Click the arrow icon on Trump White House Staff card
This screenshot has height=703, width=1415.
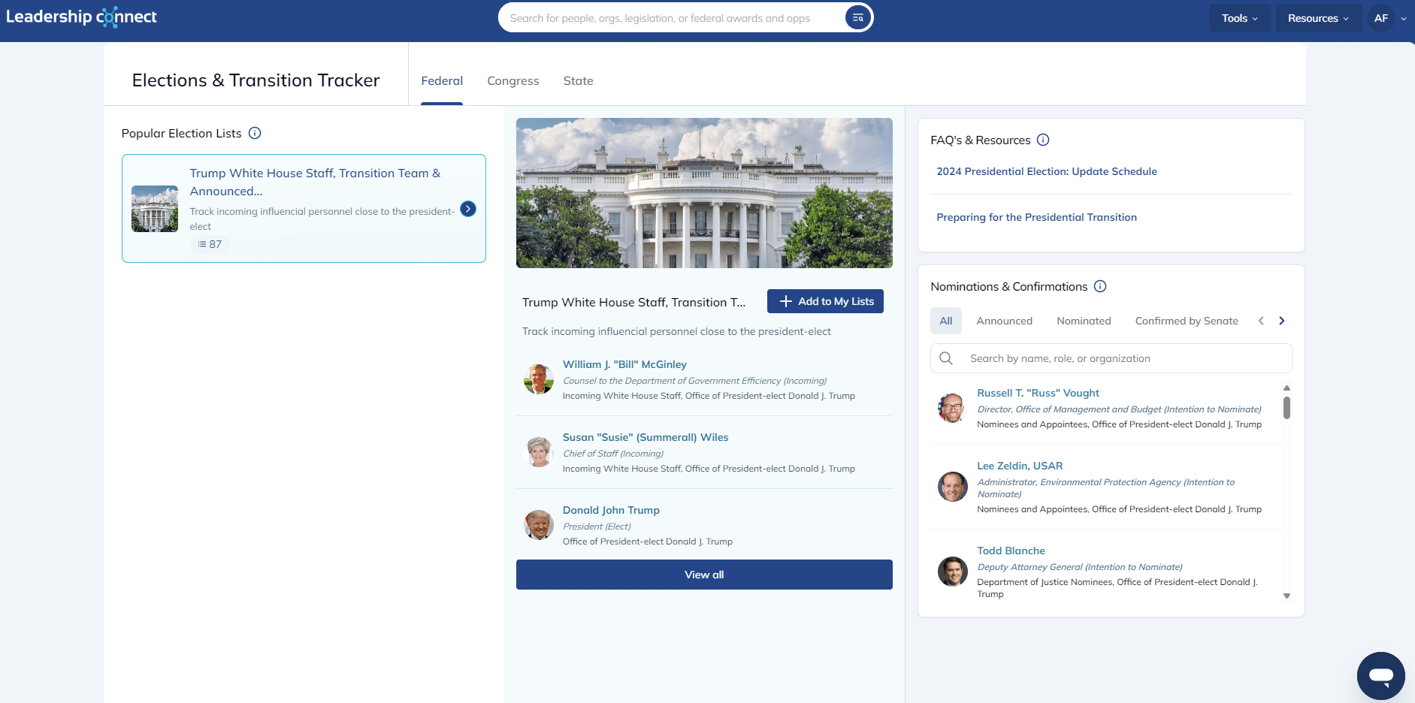[468, 209]
